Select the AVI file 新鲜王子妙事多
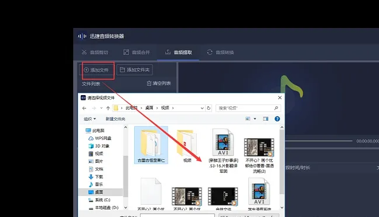The image size is (379, 217). click(223, 150)
